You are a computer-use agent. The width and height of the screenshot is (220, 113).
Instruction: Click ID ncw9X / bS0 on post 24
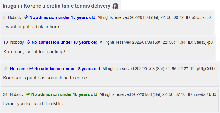coord(202,94)
